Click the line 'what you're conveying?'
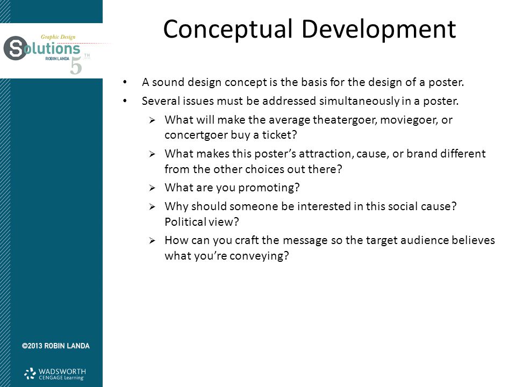The image size is (516, 387). (x=227, y=256)
